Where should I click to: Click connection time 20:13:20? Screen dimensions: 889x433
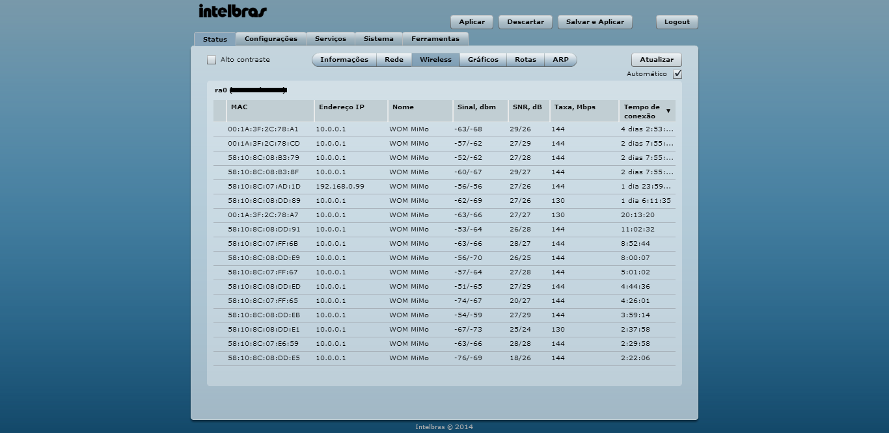pos(638,215)
